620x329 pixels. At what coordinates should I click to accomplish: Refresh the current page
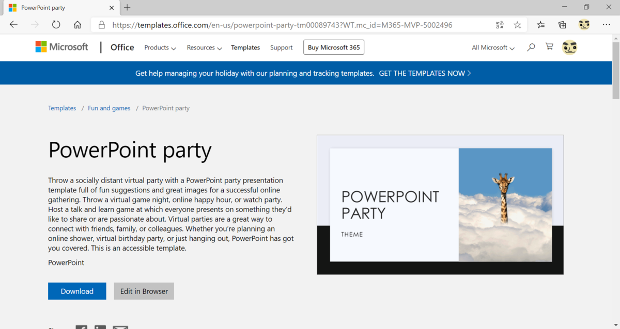coord(56,25)
